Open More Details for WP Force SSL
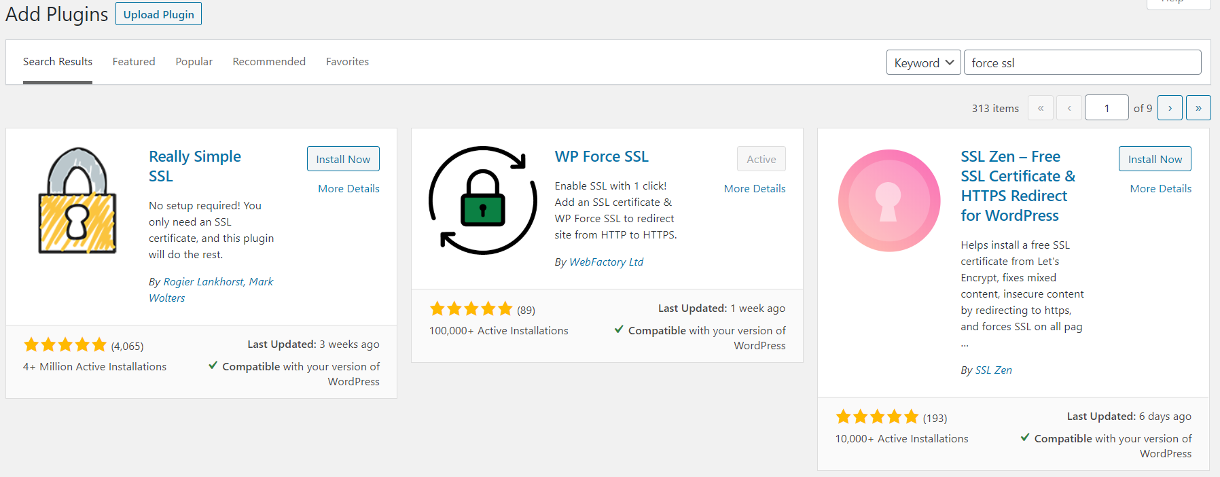This screenshot has width=1220, height=477. coord(754,189)
